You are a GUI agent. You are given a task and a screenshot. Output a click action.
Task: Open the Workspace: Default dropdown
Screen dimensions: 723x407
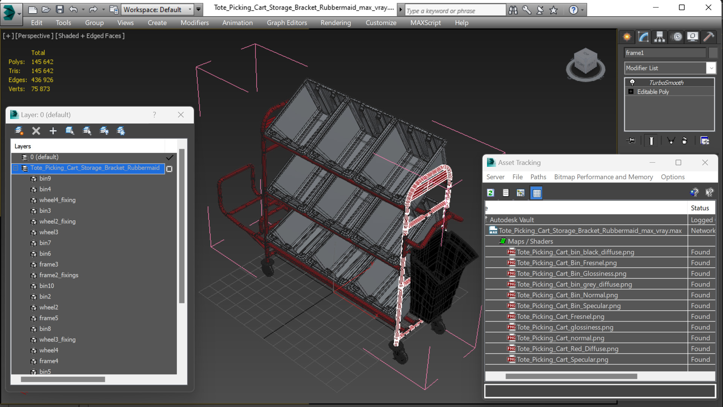[x=158, y=9]
